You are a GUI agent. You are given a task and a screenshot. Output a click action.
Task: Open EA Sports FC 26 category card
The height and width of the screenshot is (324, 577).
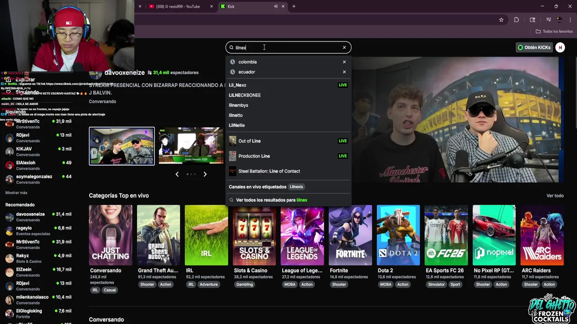tap(446, 235)
